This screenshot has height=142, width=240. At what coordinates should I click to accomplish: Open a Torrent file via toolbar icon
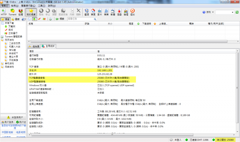[x=12, y=12]
